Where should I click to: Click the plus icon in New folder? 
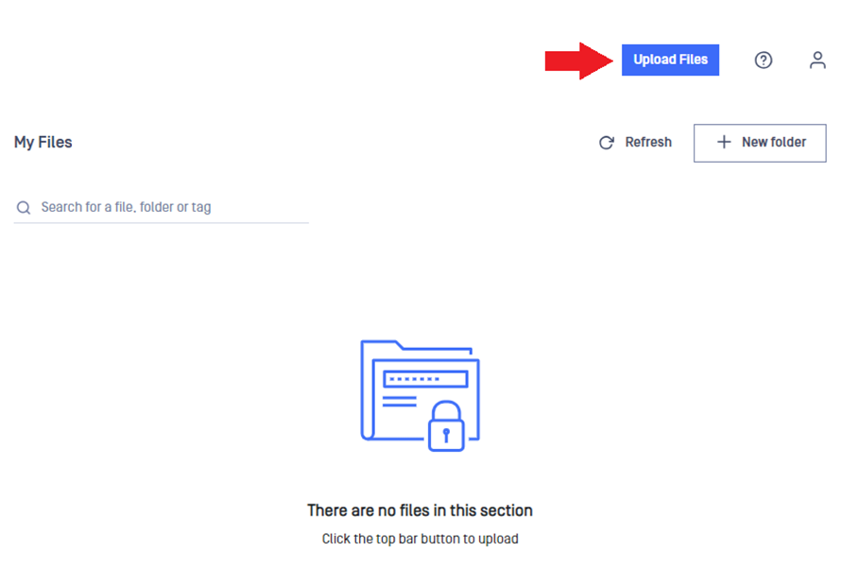[724, 142]
